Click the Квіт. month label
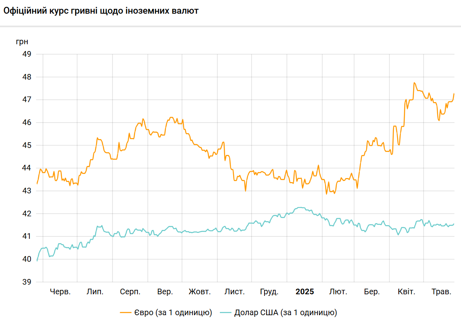Viewport: 461px width, 320px height. (x=406, y=292)
